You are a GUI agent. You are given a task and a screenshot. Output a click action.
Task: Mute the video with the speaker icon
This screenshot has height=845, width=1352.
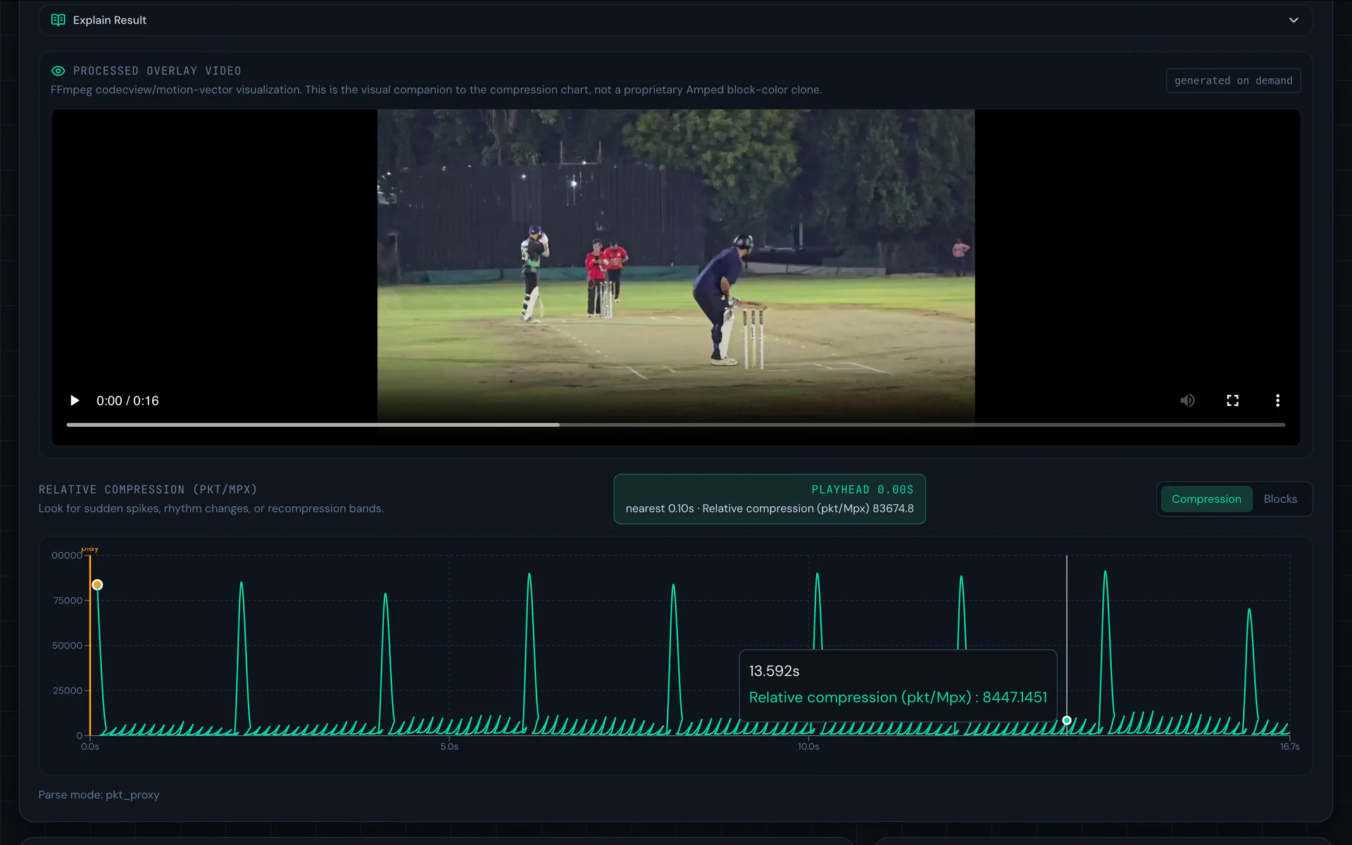pyautogui.click(x=1187, y=401)
